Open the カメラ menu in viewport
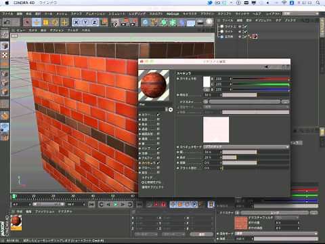This screenshot has height=244, width=325. pyautogui.click(x=32, y=30)
